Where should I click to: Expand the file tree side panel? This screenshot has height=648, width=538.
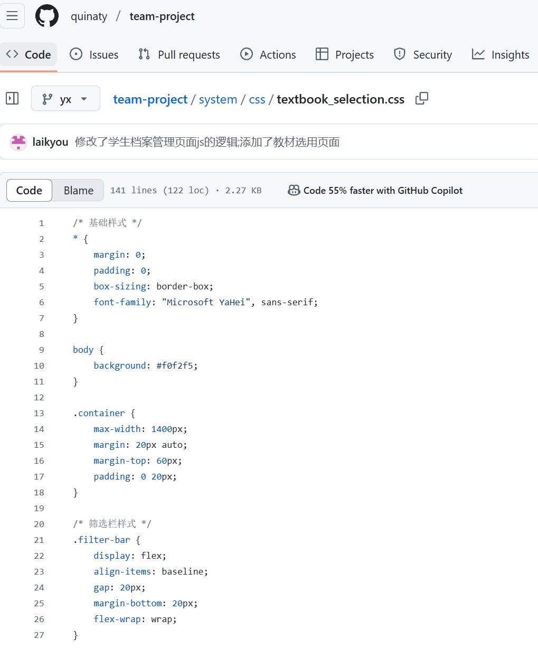(12, 99)
